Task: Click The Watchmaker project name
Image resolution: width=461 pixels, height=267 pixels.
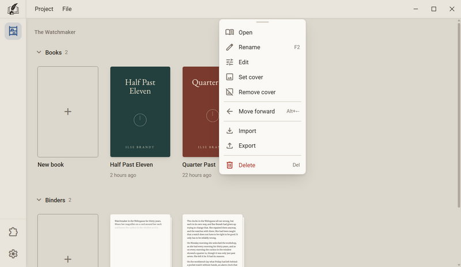Action: click(55, 32)
